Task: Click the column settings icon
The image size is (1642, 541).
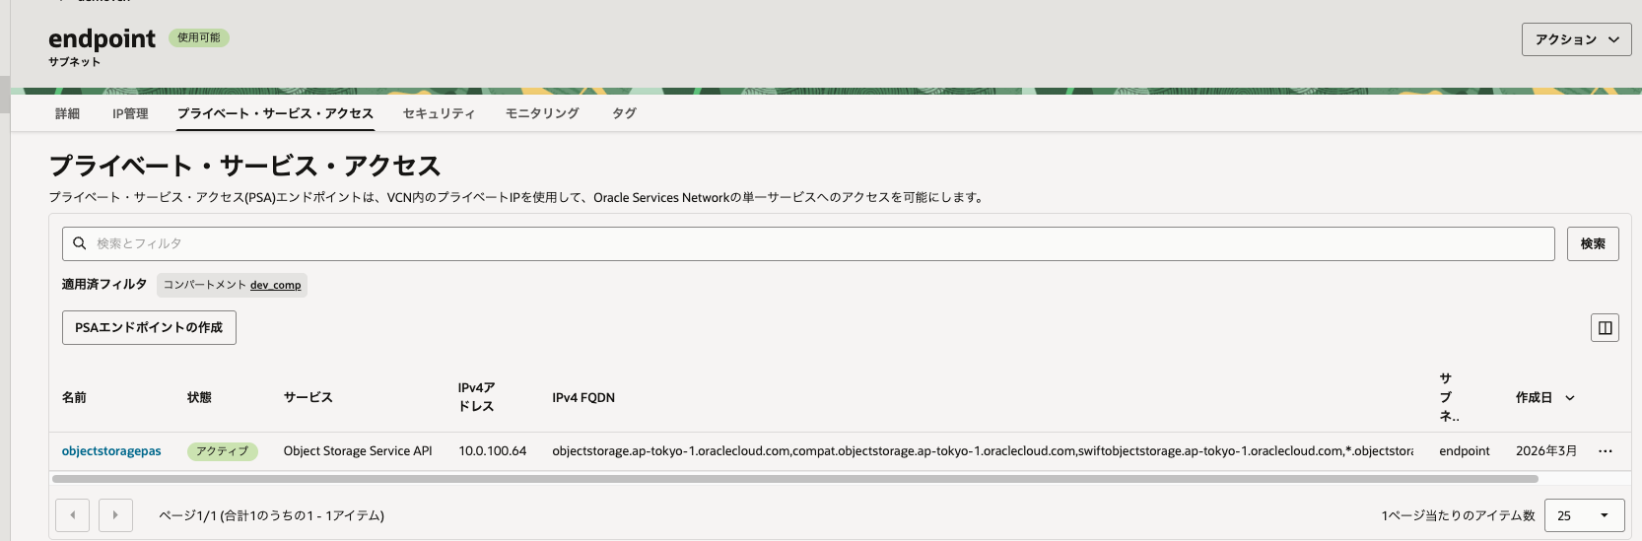Action: [x=1605, y=328]
